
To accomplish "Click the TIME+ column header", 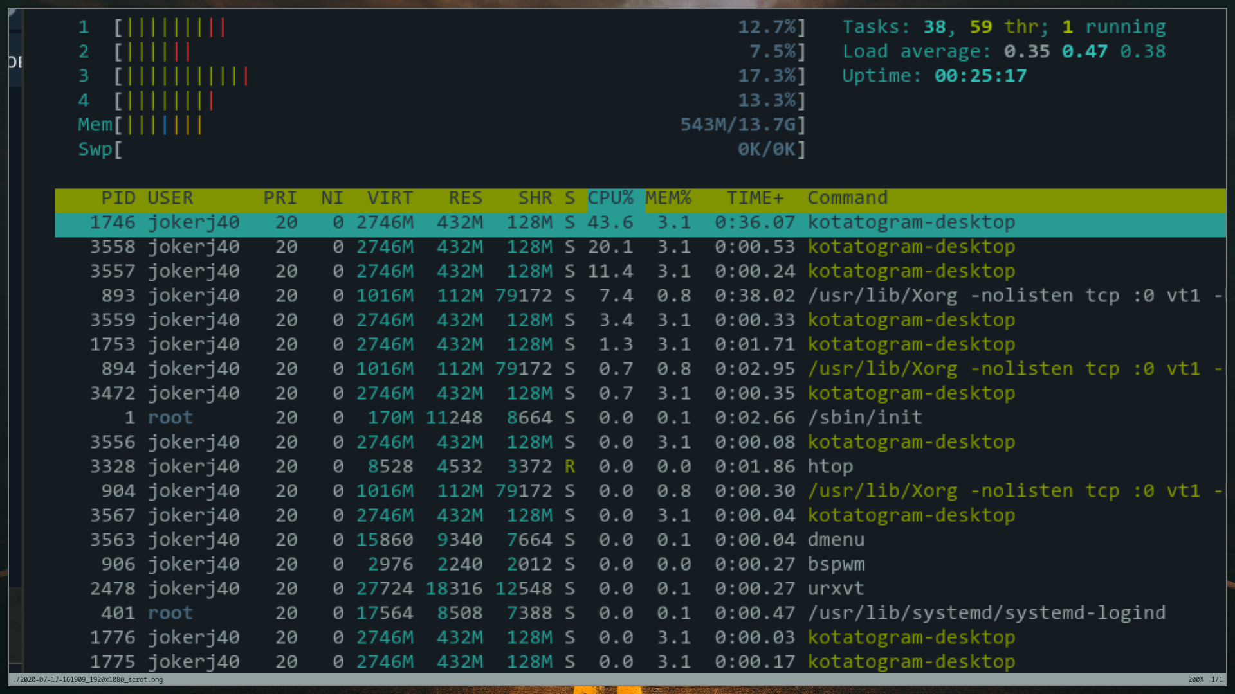I will click(755, 198).
